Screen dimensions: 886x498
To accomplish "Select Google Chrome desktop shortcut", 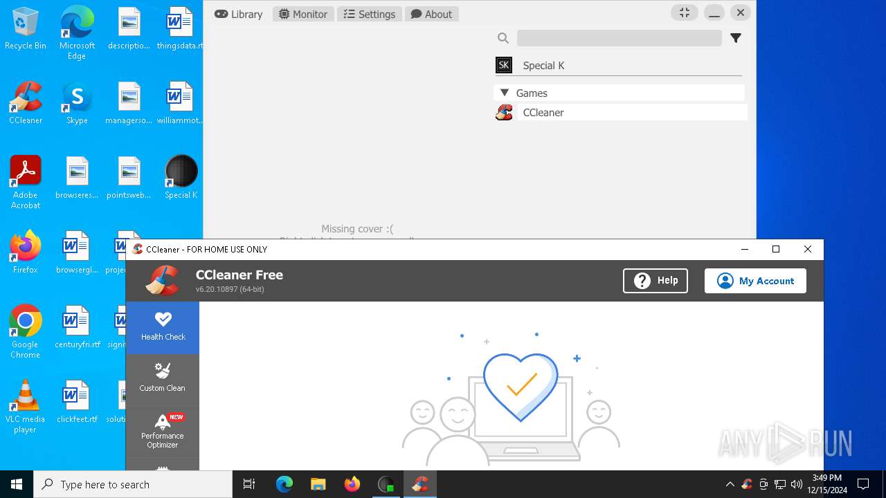I will pos(26,332).
